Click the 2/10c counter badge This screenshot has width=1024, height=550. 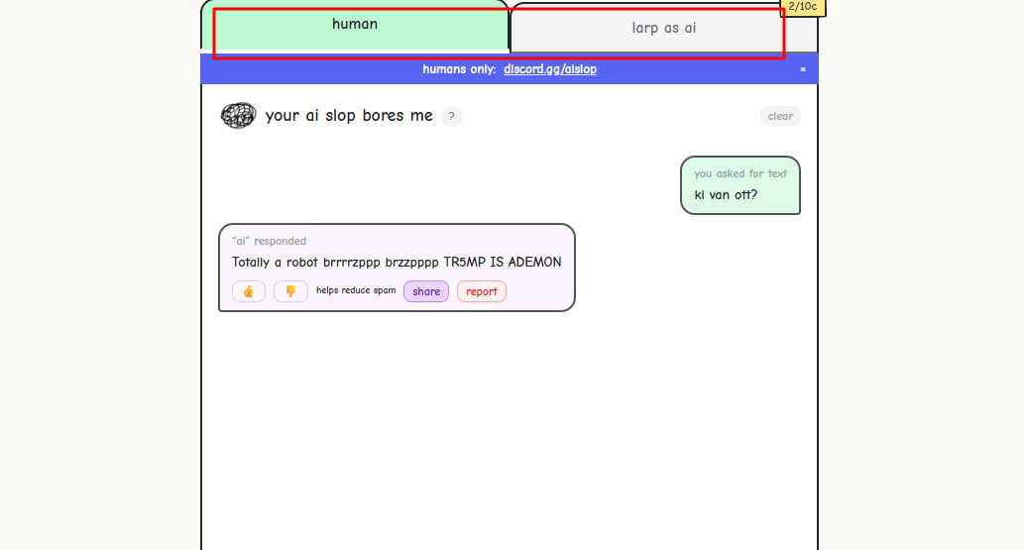click(x=803, y=6)
